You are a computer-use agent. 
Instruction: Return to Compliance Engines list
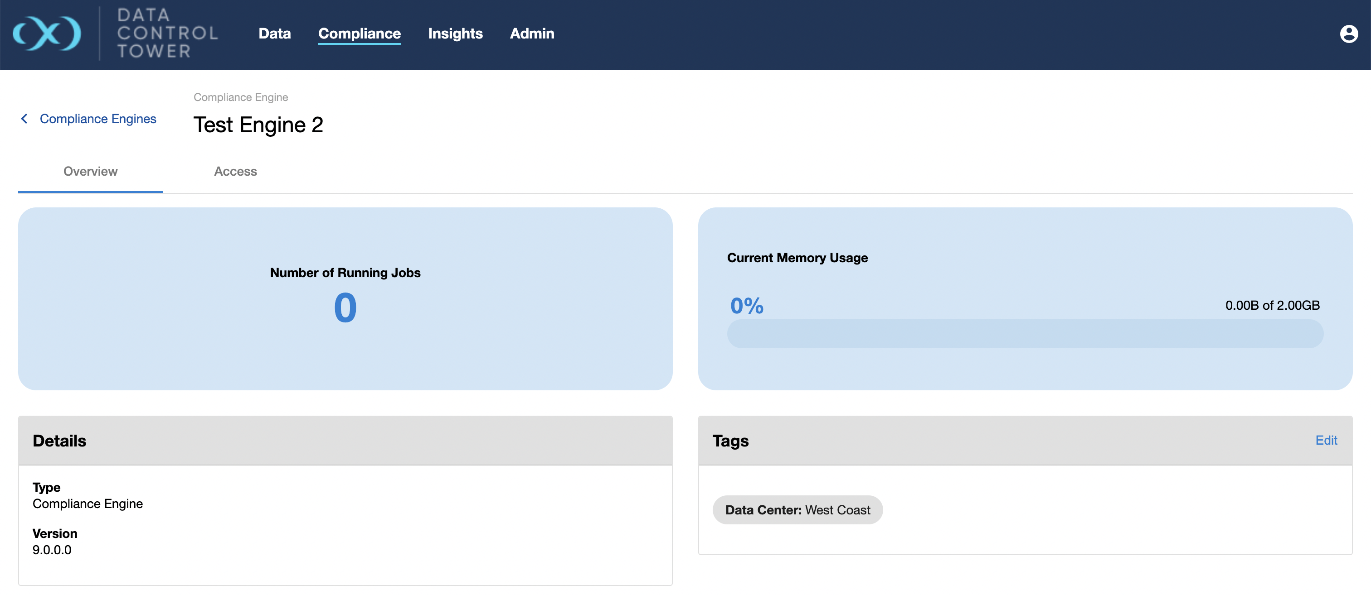point(97,119)
